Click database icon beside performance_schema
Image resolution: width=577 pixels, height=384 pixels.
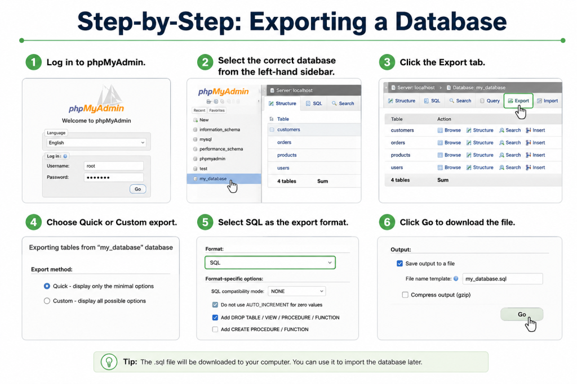click(x=196, y=149)
